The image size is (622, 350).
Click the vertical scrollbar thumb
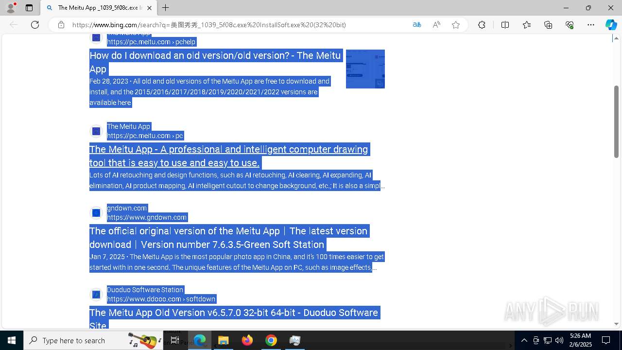click(616, 122)
